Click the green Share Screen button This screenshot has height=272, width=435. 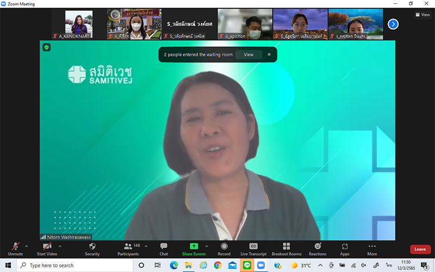pyautogui.click(x=194, y=249)
